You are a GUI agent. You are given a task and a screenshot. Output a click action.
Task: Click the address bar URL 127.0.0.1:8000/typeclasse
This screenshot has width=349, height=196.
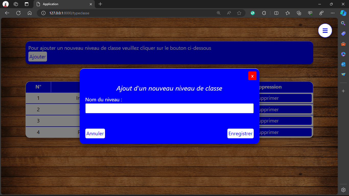[69, 13]
